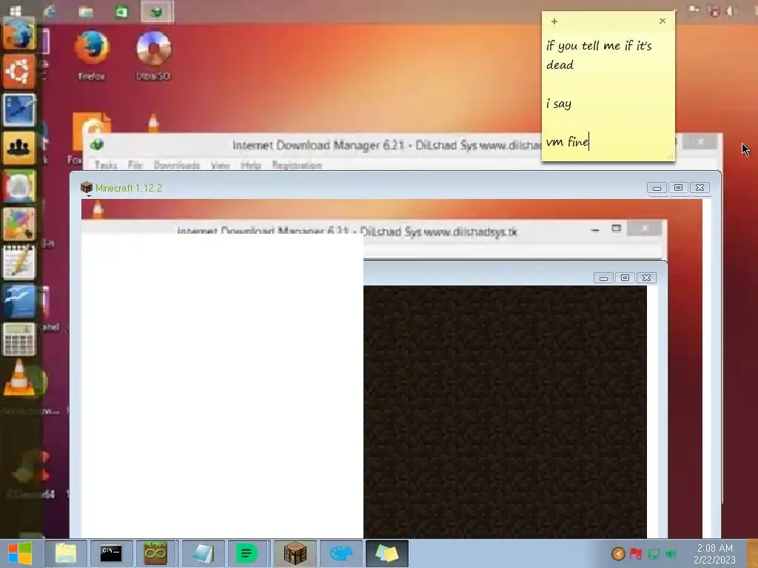Open the clock showing 2:08 AM

(x=714, y=554)
